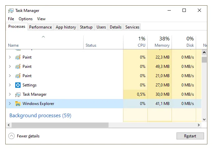Select the Processes tab
This screenshot has height=149, width=216.
pos(17,26)
